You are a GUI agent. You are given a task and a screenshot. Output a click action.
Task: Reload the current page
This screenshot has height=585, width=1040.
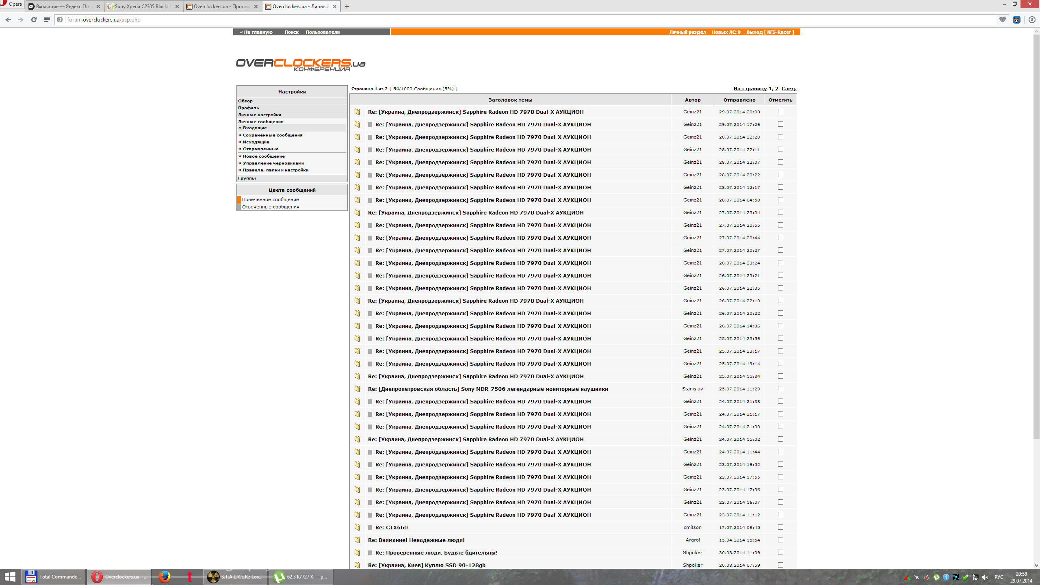tap(34, 19)
